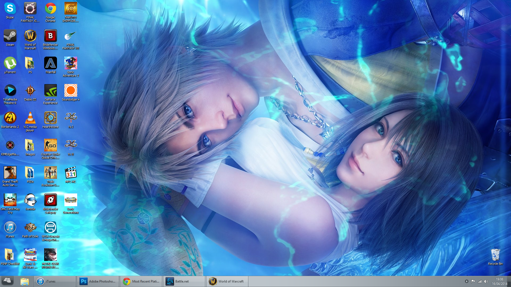This screenshot has width=511, height=287.
Task: Open TotalMedia Theatre 6 shortcut
Action: point(10,94)
